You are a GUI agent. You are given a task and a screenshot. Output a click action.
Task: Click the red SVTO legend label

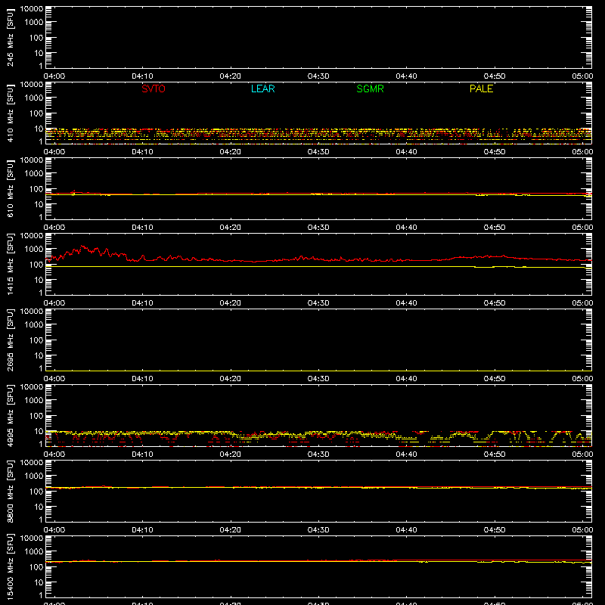click(x=154, y=88)
